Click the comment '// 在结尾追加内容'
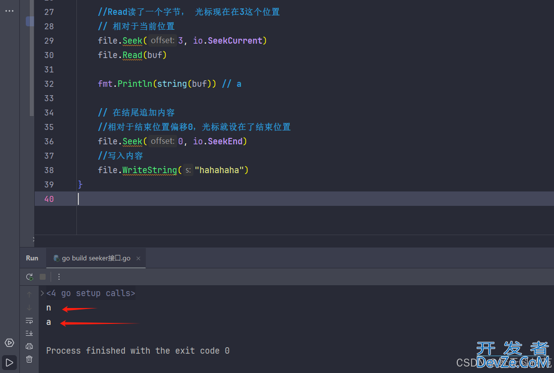This screenshot has width=554, height=373. pyautogui.click(x=136, y=113)
